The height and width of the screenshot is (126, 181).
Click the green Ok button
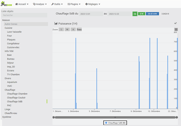coord(135,14)
